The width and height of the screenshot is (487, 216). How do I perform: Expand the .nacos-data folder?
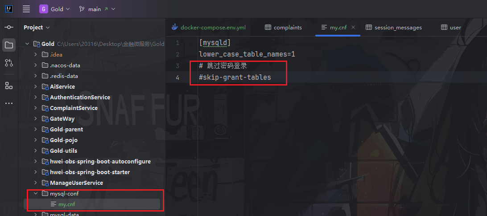(36, 65)
